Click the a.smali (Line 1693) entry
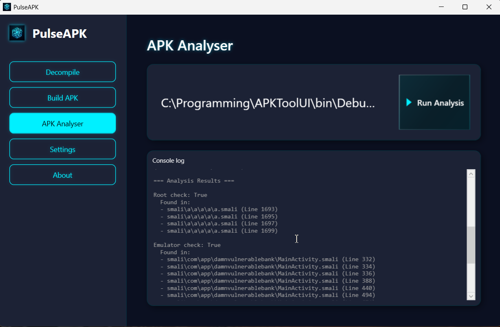Screen dimensions: 500x327 pyautogui.click(x=219, y=209)
